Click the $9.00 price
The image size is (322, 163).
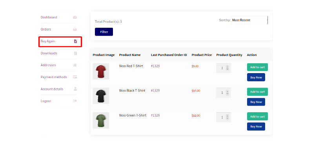(195, 66)
